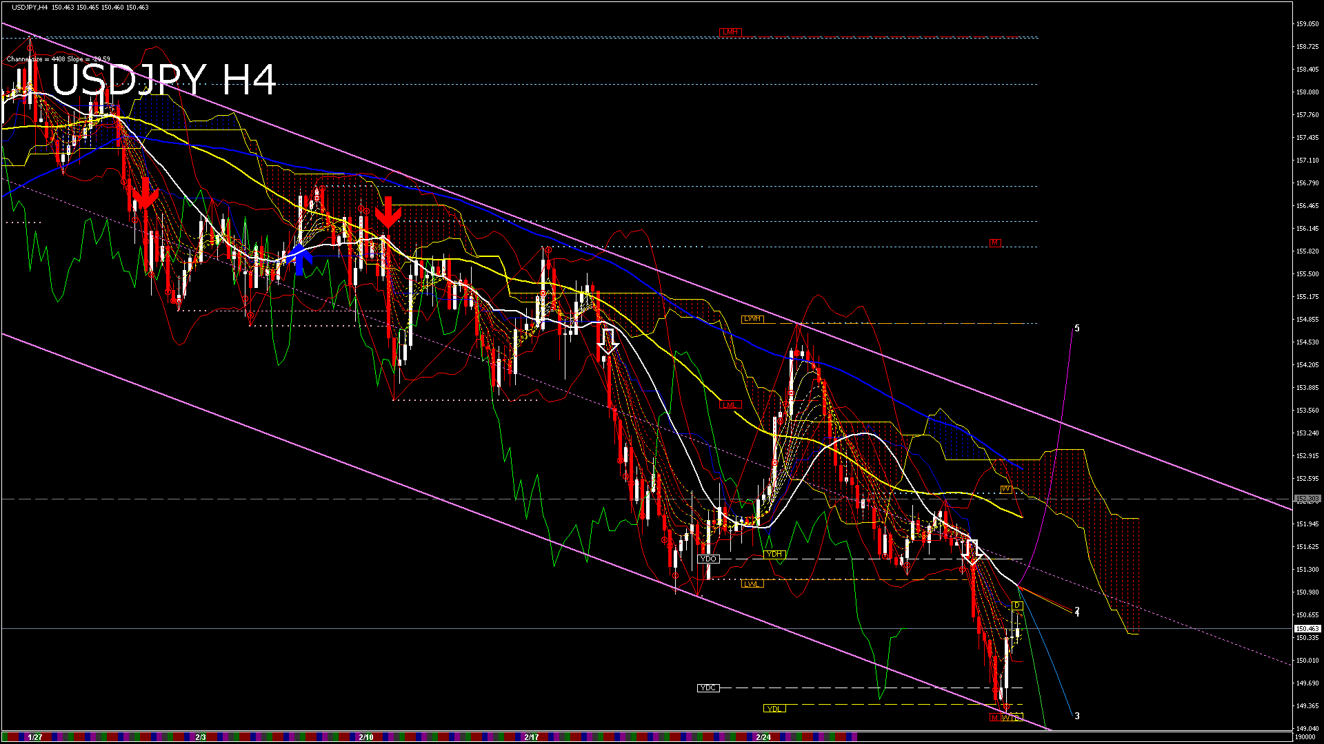1324x744 pixels.
Task: Click the white outlined down arrow near 2/17
Action: point(608,342)
